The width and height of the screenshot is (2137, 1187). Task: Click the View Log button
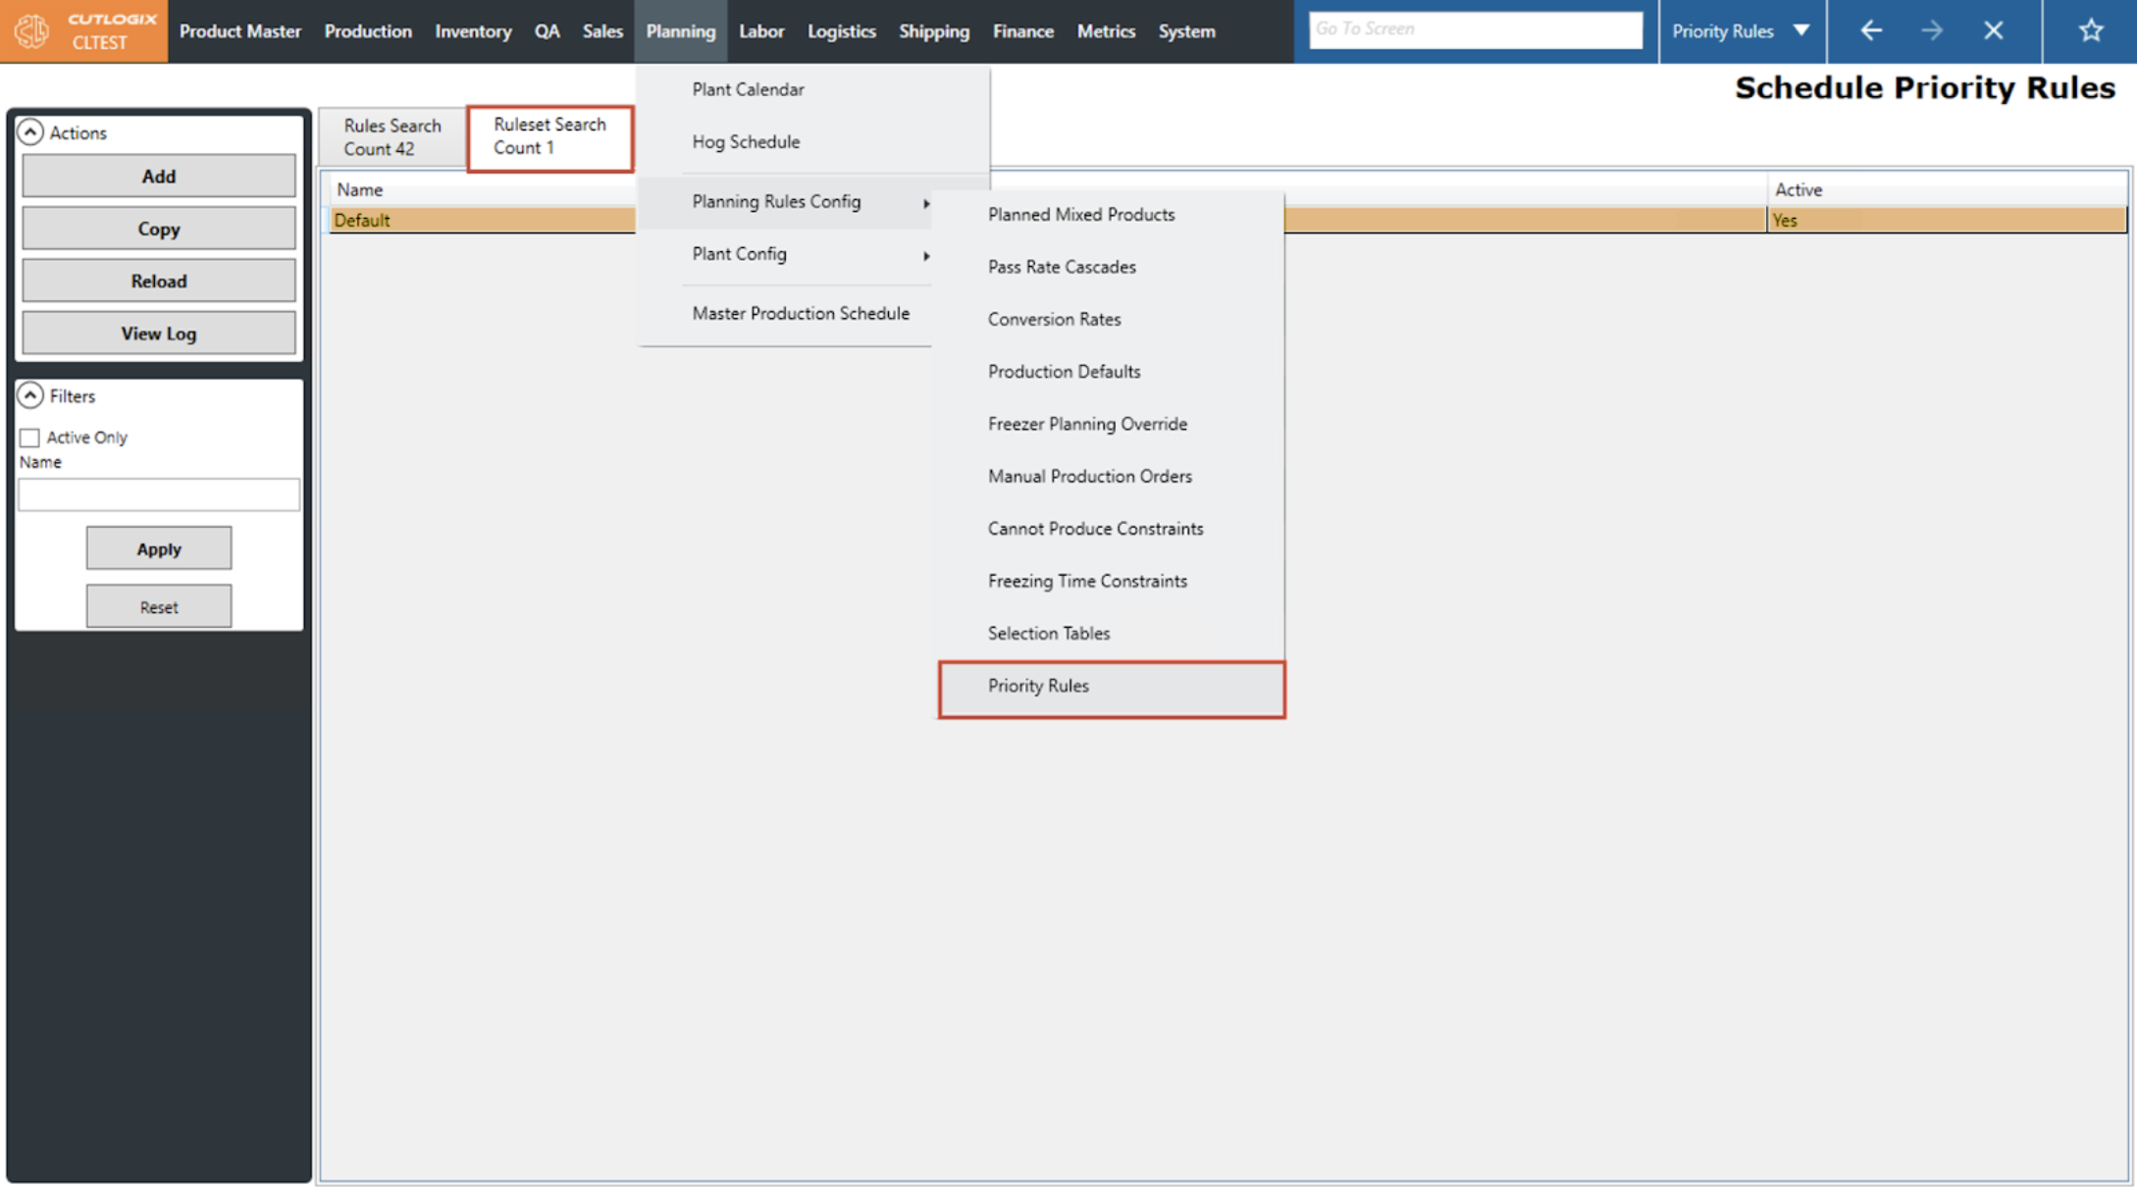159,334
